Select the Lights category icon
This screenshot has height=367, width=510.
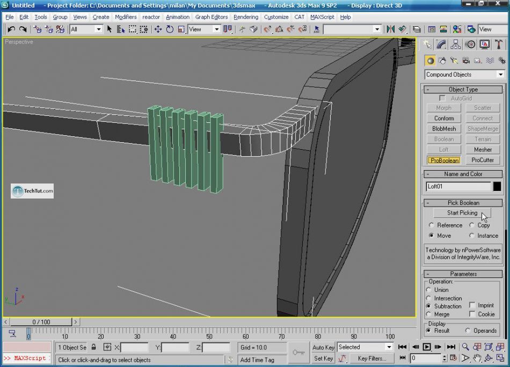pos(454,61)
